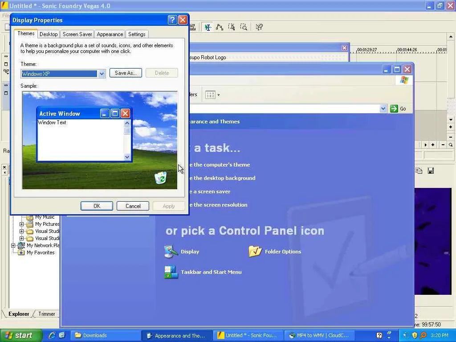Viewport: 456px width, 342px height.
Task: Click the orange magnifier tray icon
Action: (423, 335)
